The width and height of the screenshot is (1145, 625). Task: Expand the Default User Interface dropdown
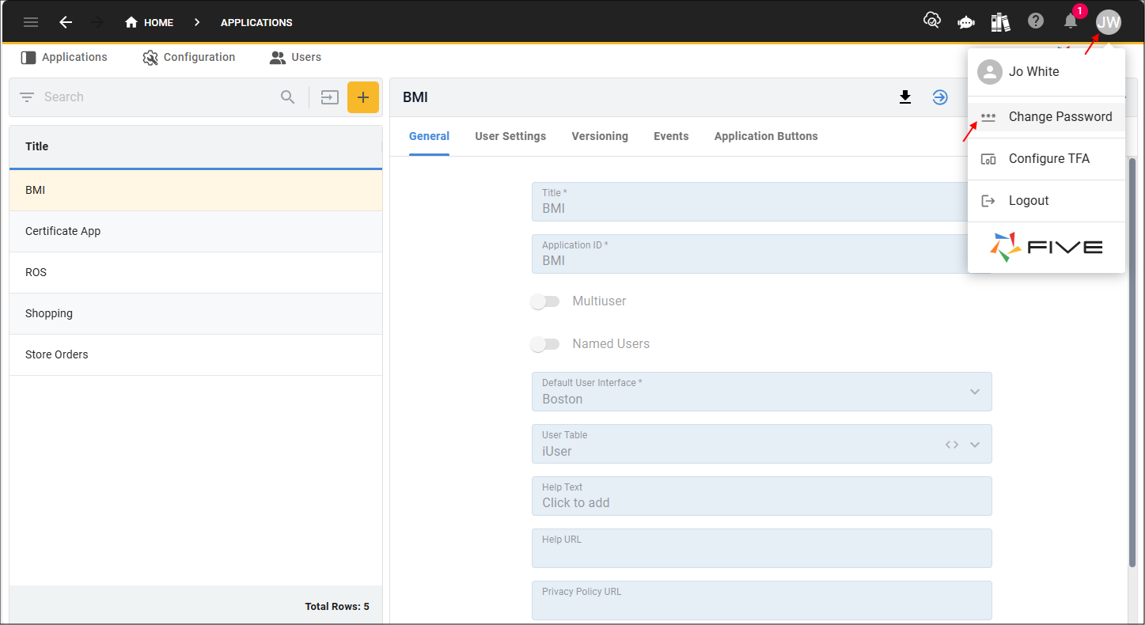pos(975,392)
